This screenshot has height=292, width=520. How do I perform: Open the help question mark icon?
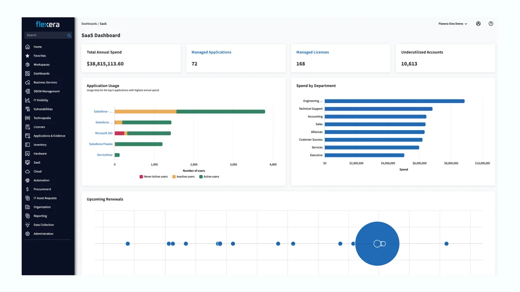(x=491, y=24)
